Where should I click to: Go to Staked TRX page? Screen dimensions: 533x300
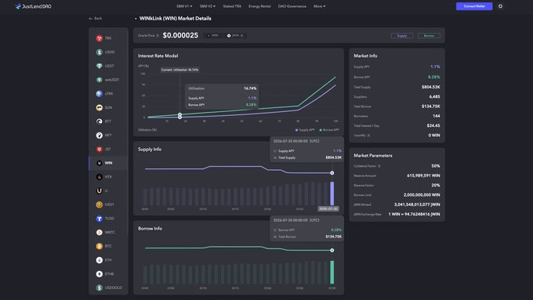coord(232,6)
